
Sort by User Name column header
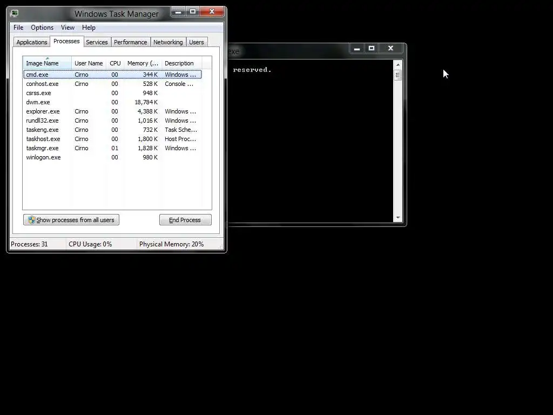[89, 63]
